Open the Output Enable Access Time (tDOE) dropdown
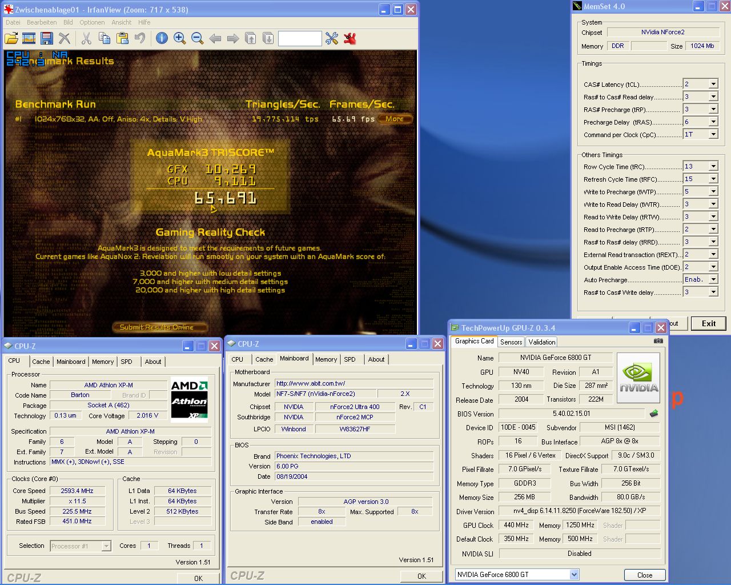This screenshot has width=731, height=585. pyautogui.click(x=713, y=267)
